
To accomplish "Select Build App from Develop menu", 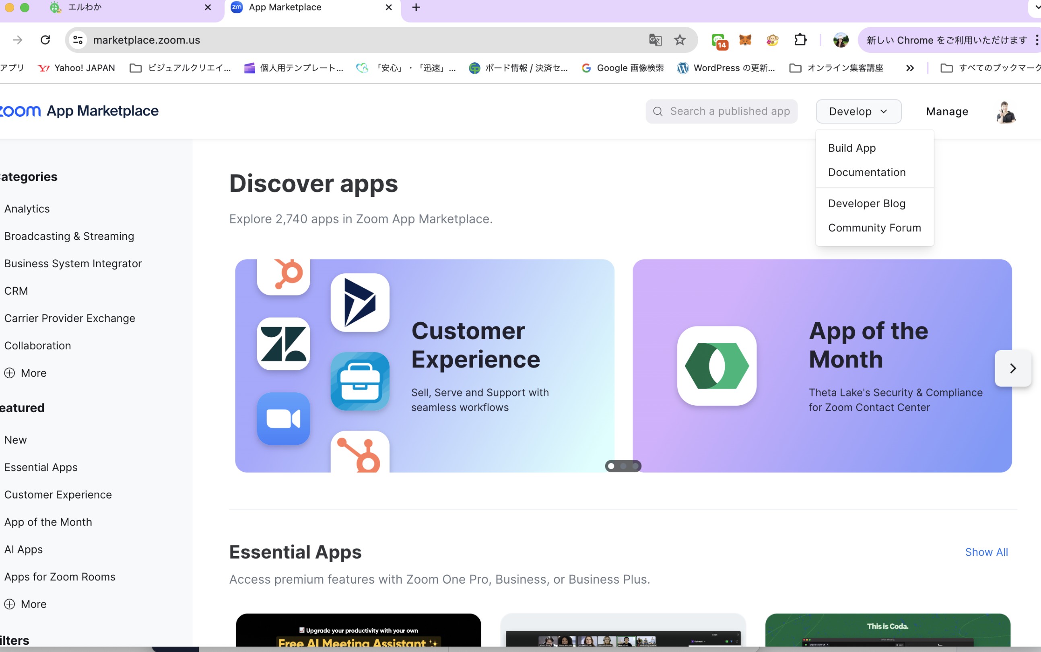I will (852, 148).
